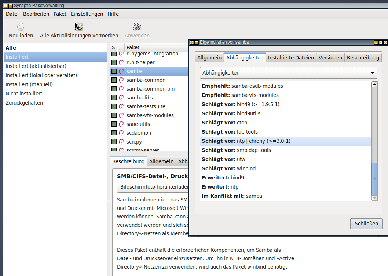Select Empfiehlt: samba-vfs-modules row
The width and height of the screenshot is (388, 276).
286,95
